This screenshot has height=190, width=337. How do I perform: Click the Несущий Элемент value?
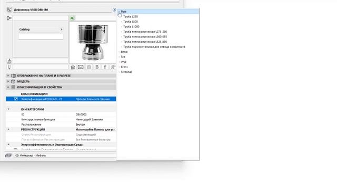[89, 120]
